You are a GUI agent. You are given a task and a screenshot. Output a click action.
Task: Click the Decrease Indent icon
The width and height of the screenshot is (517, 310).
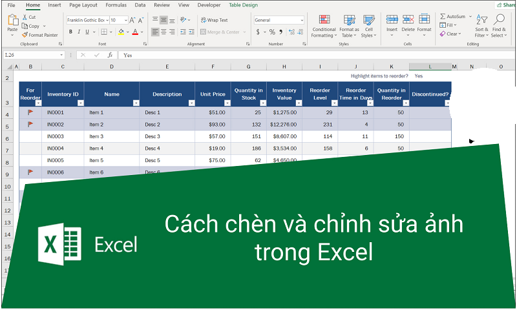[184, 32]
